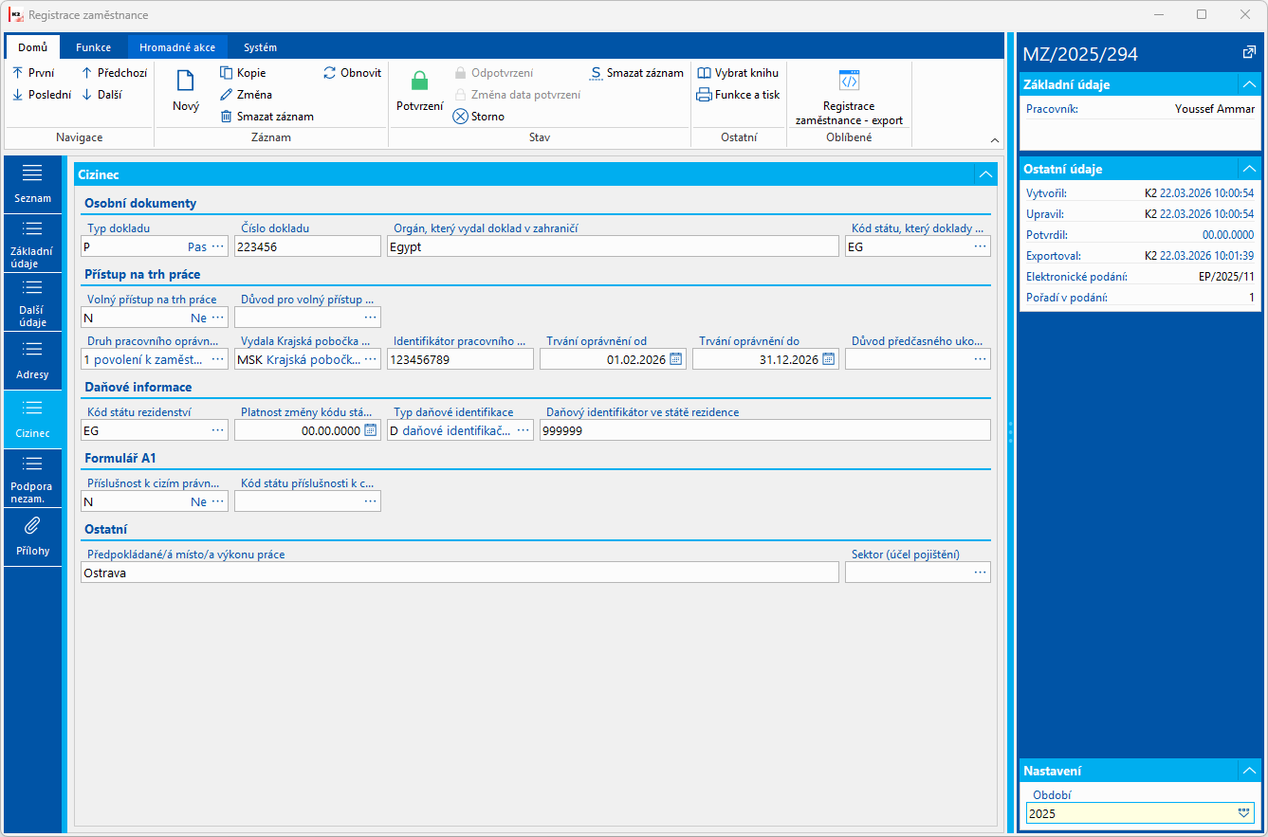Open lookup for Důvod předčasného ukončení
The width and height of the screenshot is (1268, 837).
(981, 359)
